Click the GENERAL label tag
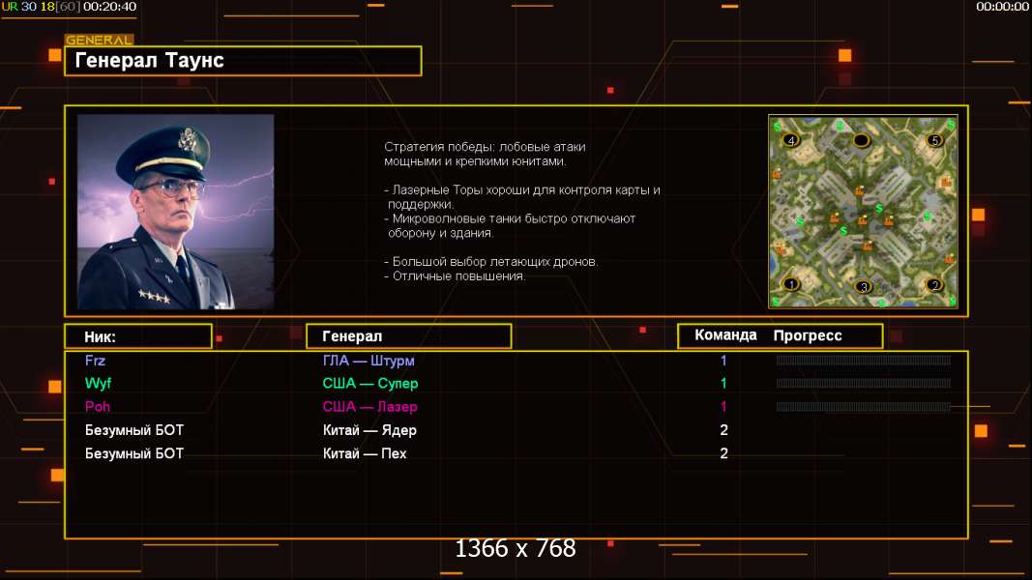Screen dimensions: 1032x580 (99, 40)
